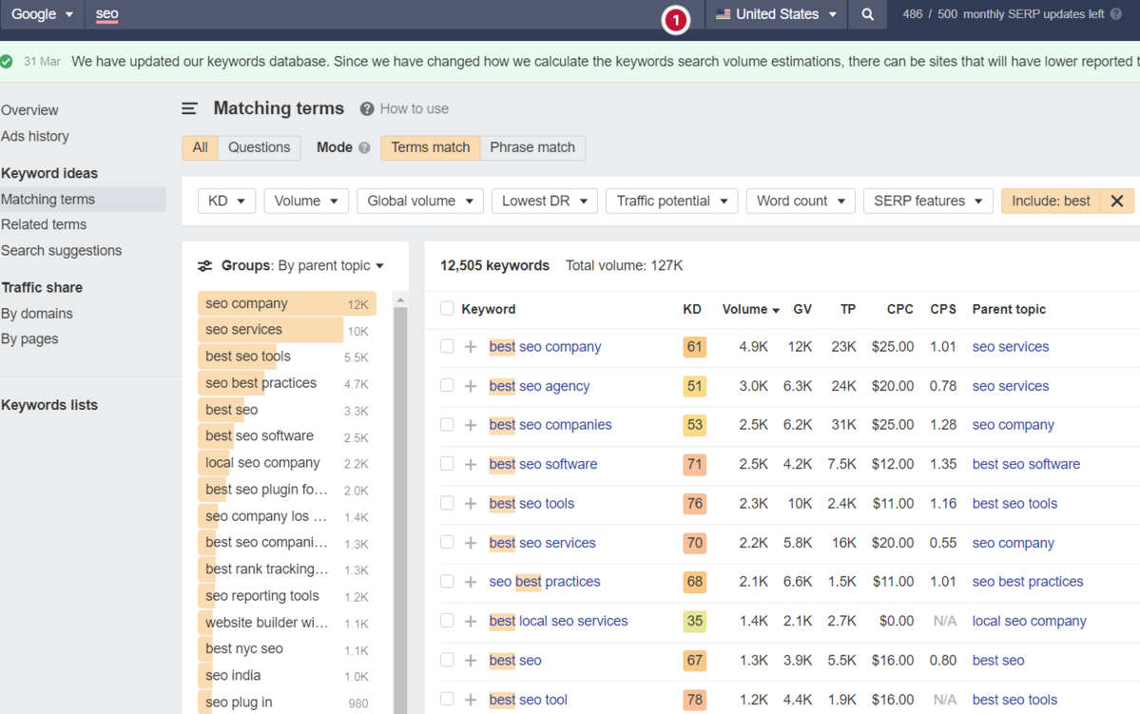
Task: Switch to Phrase match mode
Action: coord(531,147)
